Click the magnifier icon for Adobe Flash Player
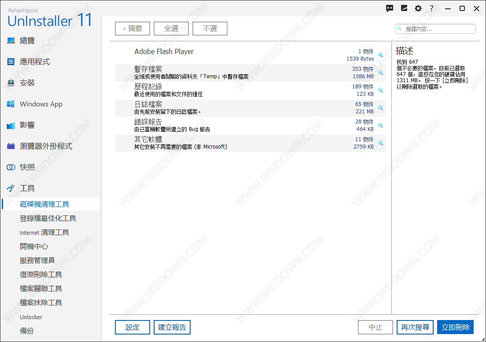This screenshot has width=486, height=342. click(380, 55)
